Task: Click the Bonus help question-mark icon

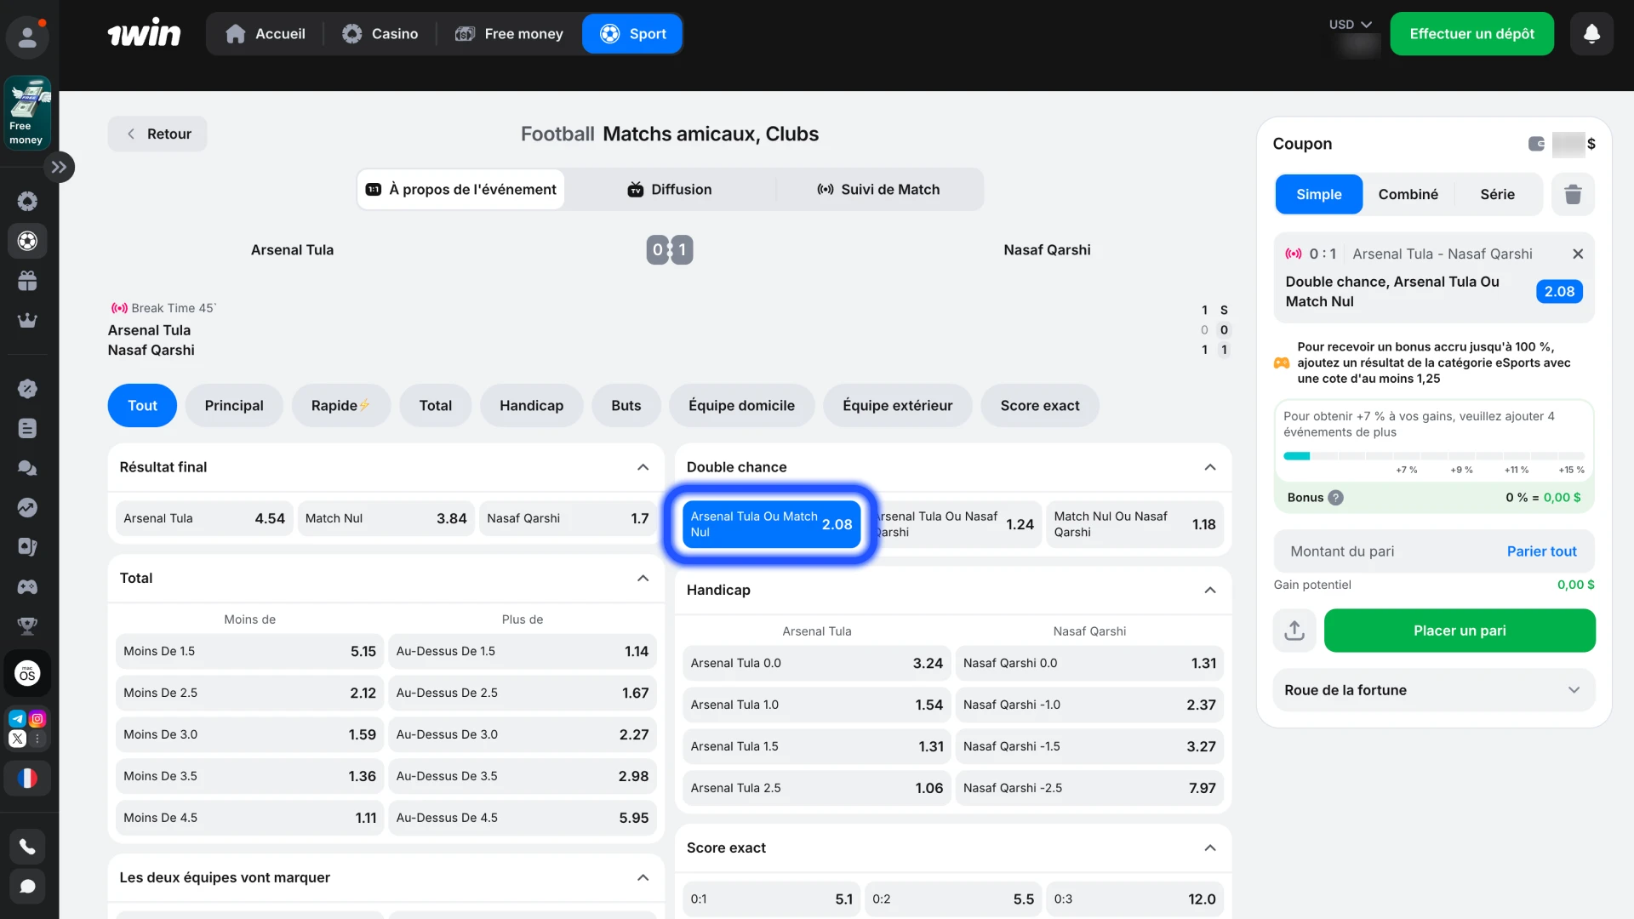Action: [x=1336, y=498]
